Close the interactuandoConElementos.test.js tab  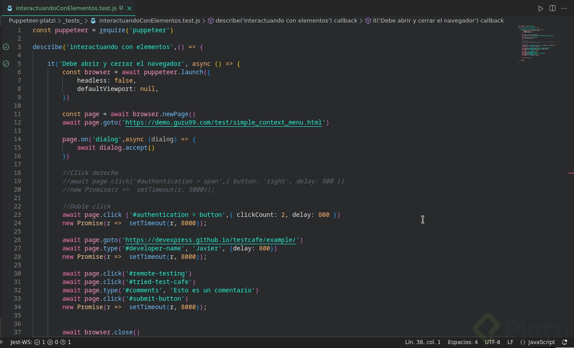click(x=129, y=8)
